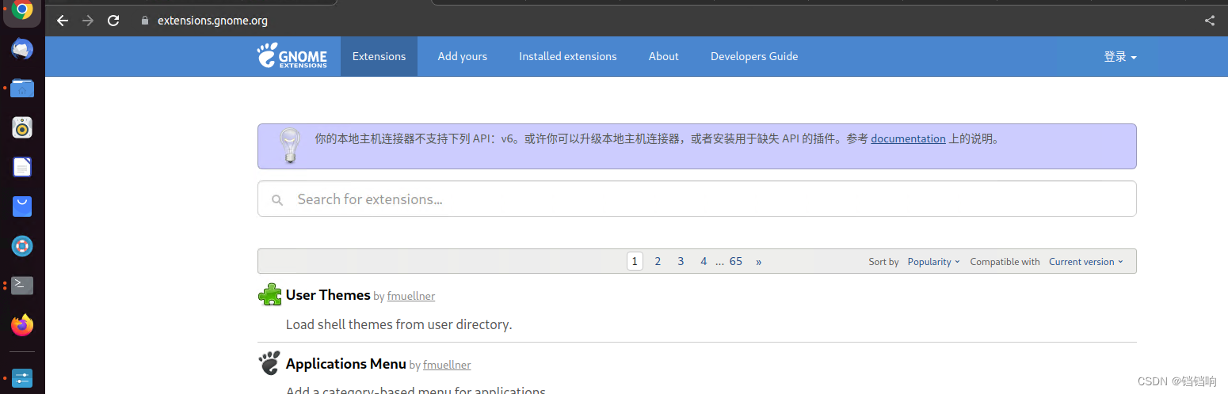Open the first fmuellner author link
This screenshot has width=1228, height=394.
411,297
